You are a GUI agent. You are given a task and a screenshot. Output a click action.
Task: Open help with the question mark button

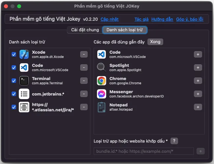(x=174, y=141)
